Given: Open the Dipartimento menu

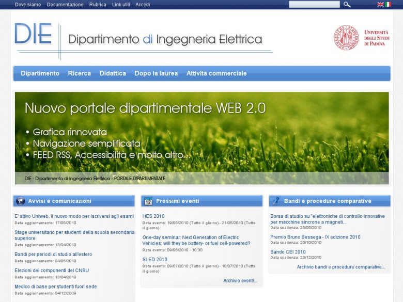Looking at the screenshot, I should [40, 73].
